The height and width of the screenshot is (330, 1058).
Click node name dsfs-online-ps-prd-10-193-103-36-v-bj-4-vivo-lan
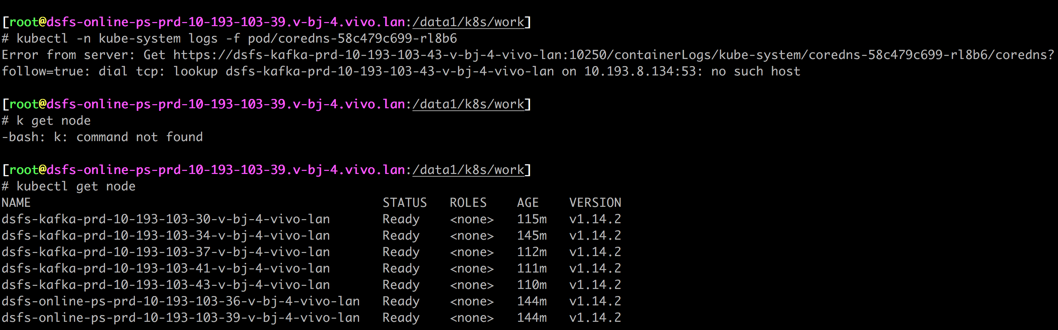[x=181, y=301]
